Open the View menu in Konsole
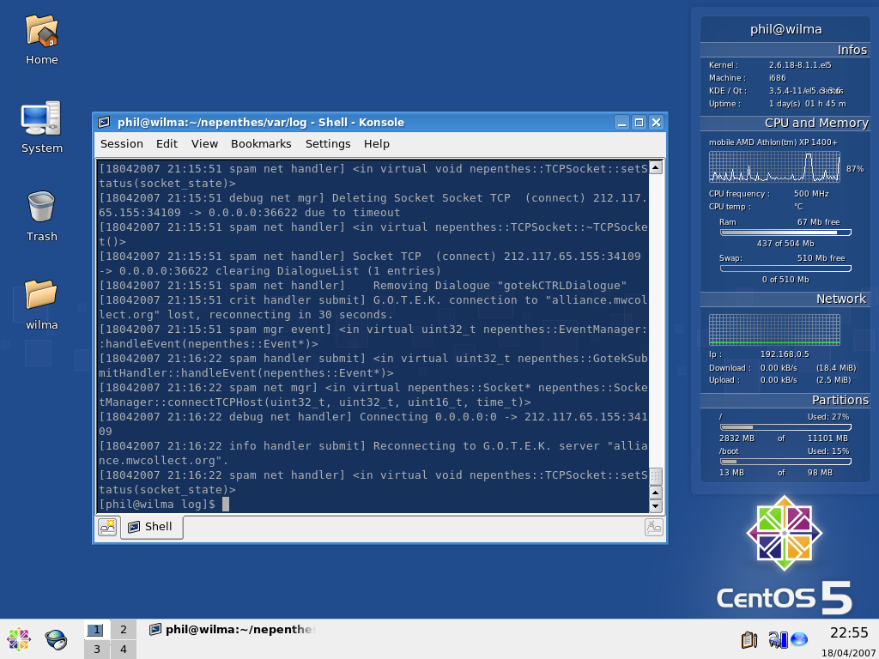 coord(204,144)
